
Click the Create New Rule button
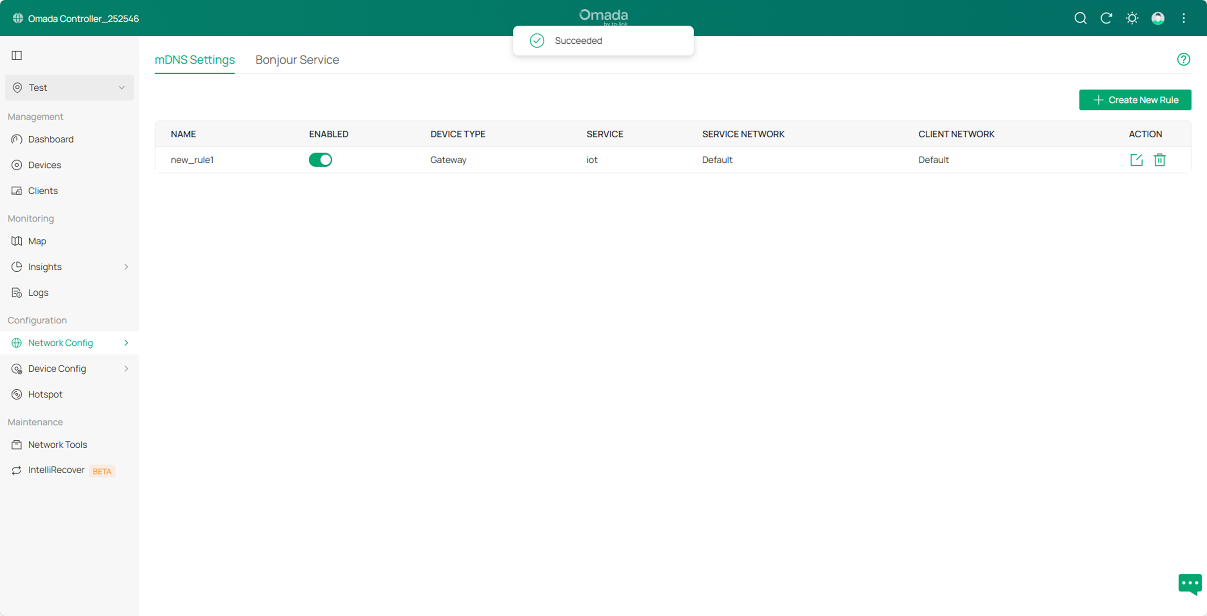click(x=1135, y=100)
